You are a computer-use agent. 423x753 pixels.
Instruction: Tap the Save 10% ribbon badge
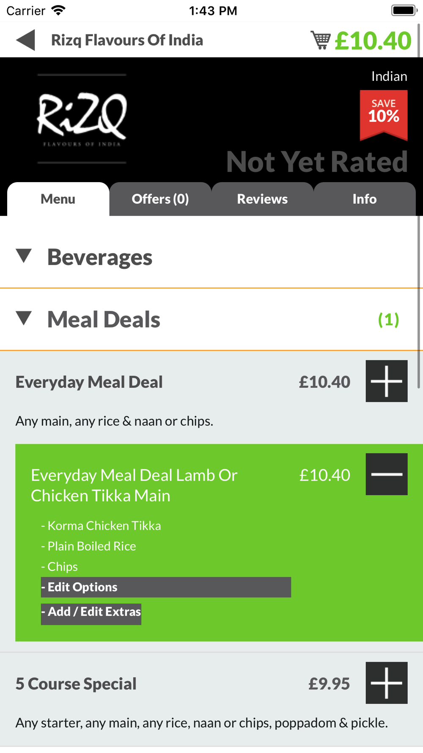(384, 115)
